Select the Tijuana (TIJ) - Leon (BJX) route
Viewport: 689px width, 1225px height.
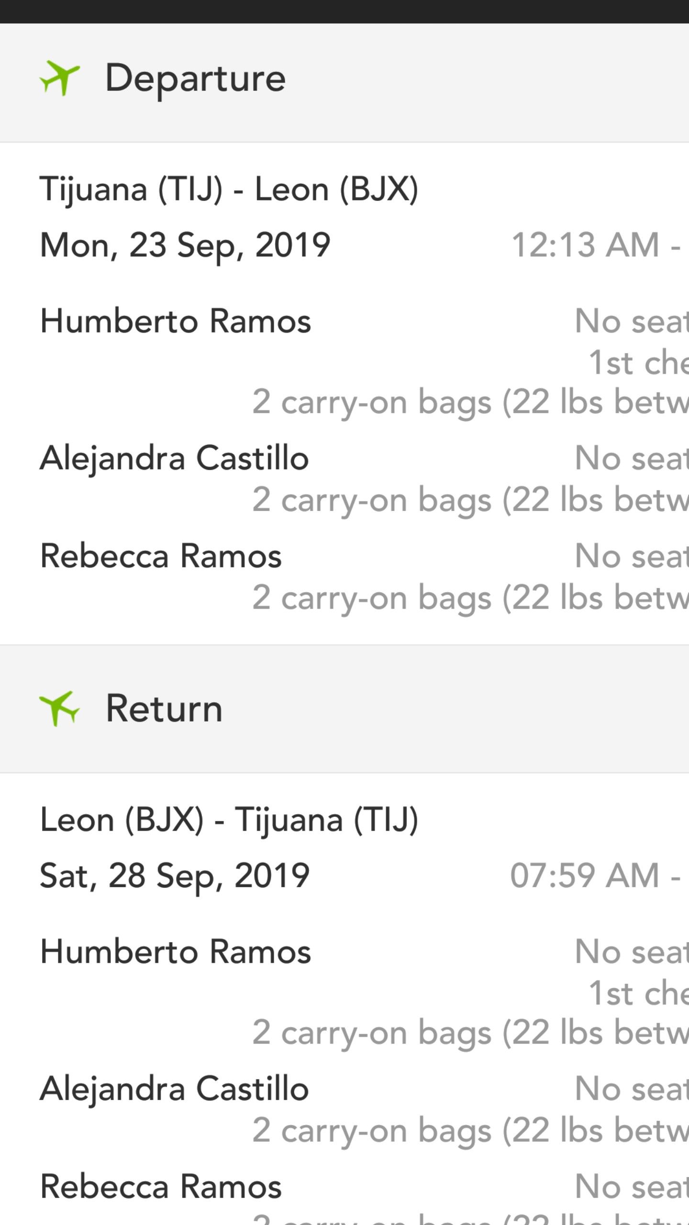(229, 189)
